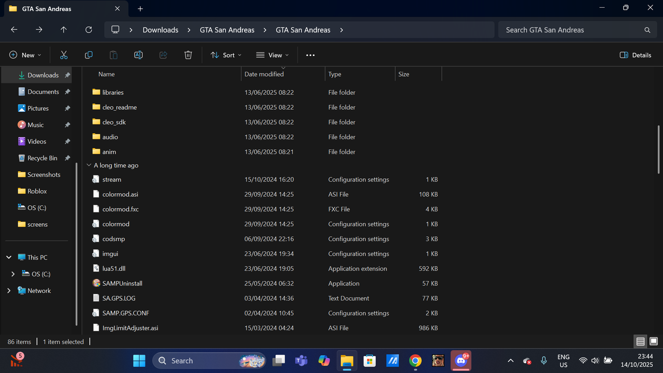Screen dimensions: 663x373
Task: Collapse the 'A long time ago' group
Action: coord(89,165)
